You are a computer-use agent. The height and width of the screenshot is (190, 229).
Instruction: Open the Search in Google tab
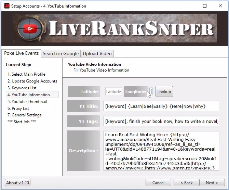61,53
